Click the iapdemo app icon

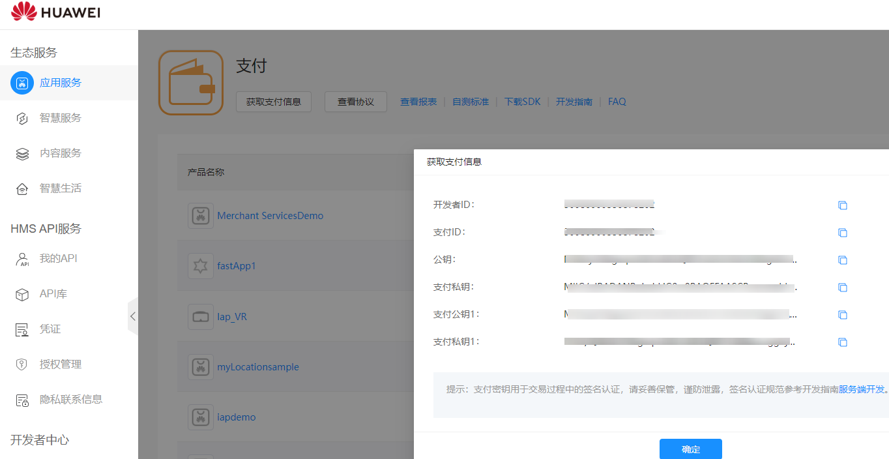coord(201,417)
